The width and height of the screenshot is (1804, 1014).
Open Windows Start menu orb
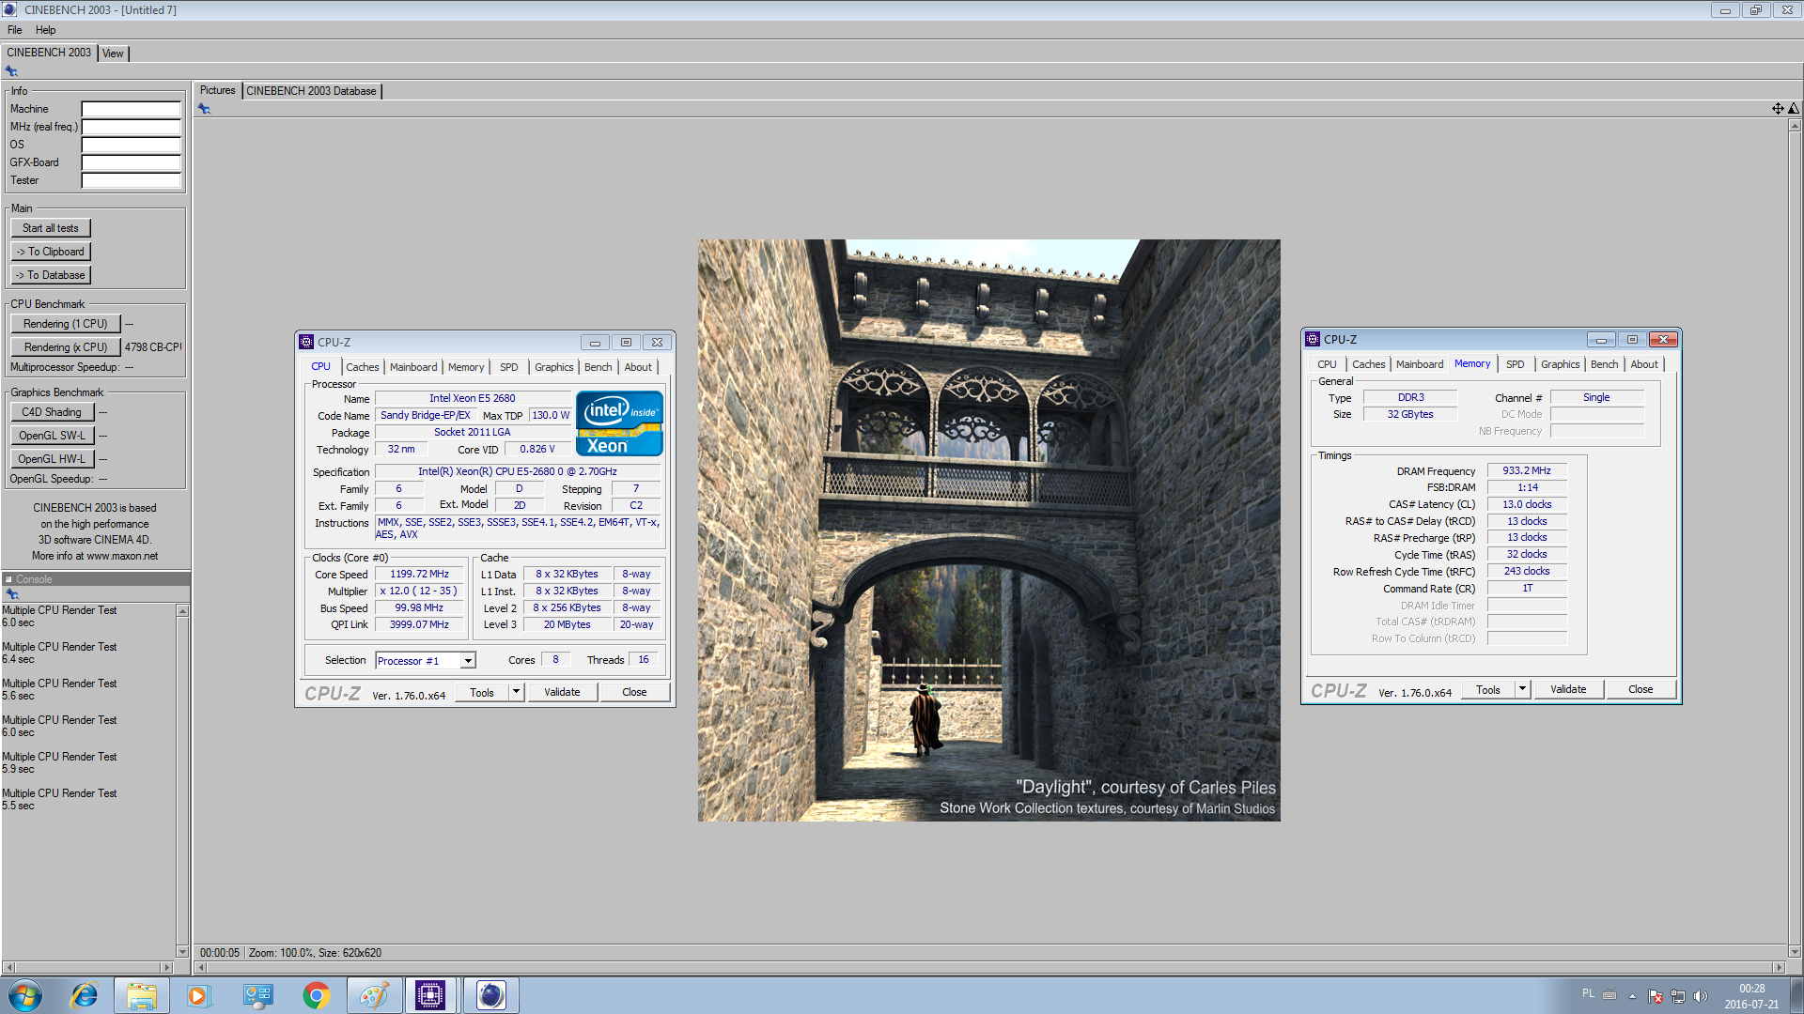[x=25, y=995]
